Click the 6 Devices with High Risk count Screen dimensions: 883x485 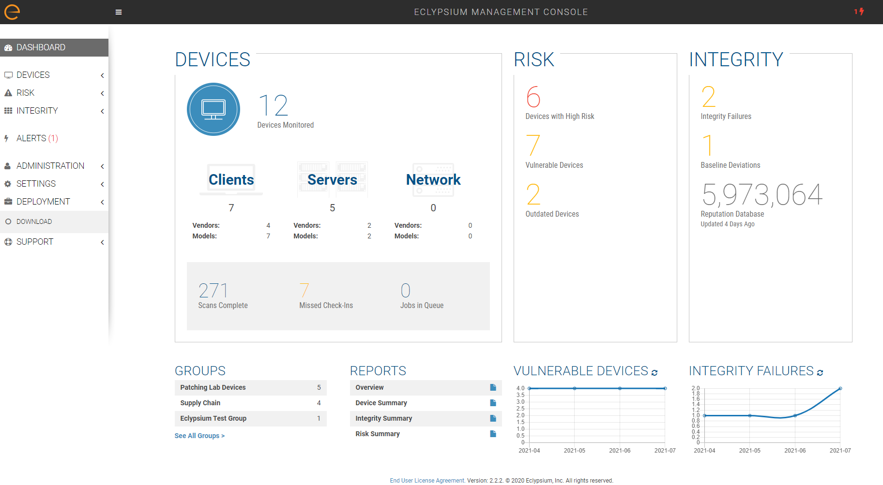pos(533,97)
